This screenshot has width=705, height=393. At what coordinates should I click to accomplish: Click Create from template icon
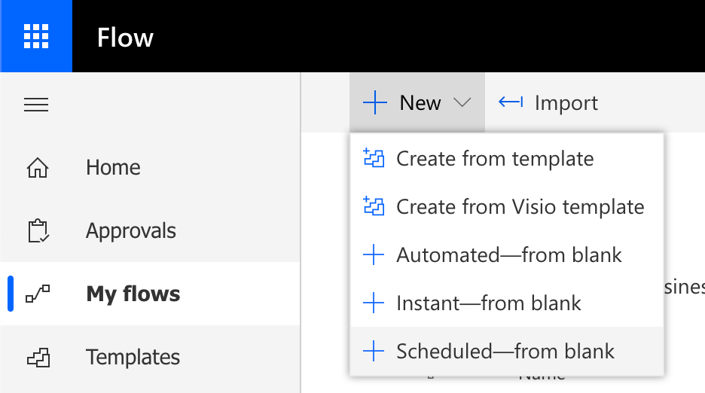pos(374,158)
